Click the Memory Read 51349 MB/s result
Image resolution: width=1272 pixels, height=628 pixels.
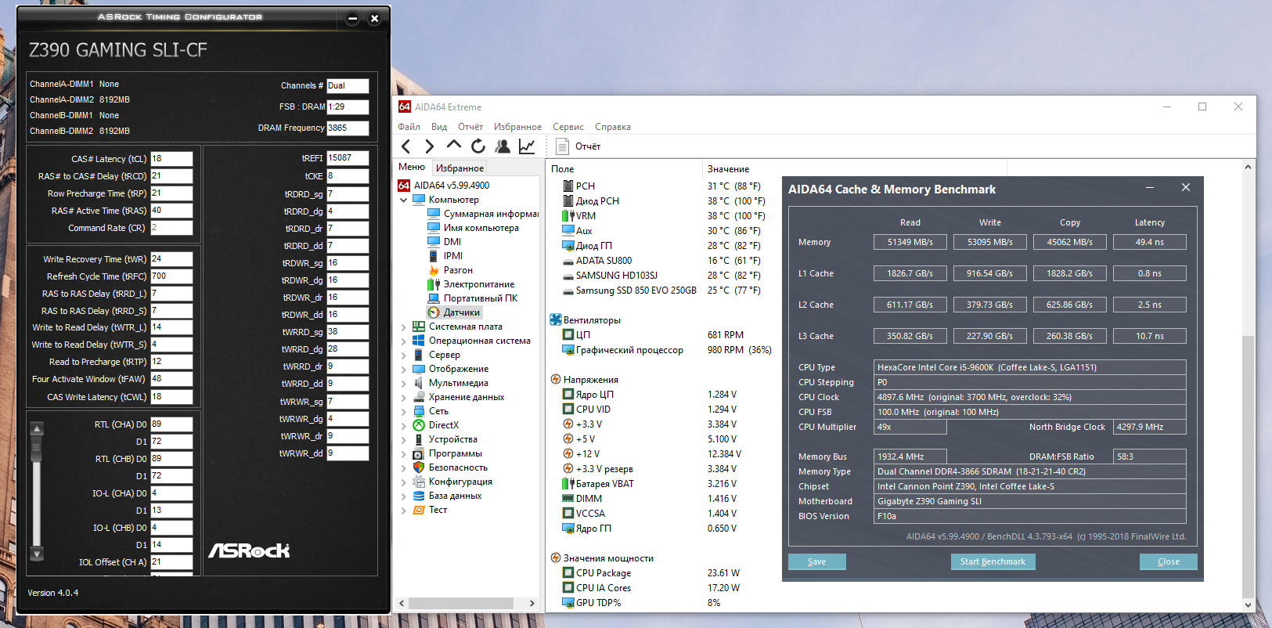910,242
